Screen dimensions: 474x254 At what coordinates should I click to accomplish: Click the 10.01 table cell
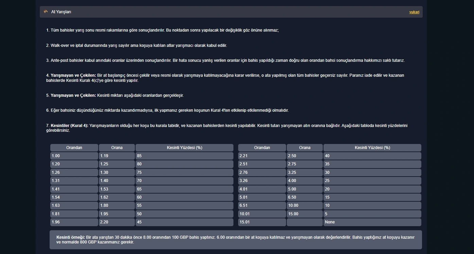[x=262, y=214]
